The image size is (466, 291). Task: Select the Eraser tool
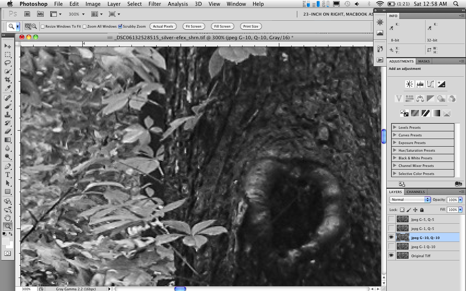[7, 132]
